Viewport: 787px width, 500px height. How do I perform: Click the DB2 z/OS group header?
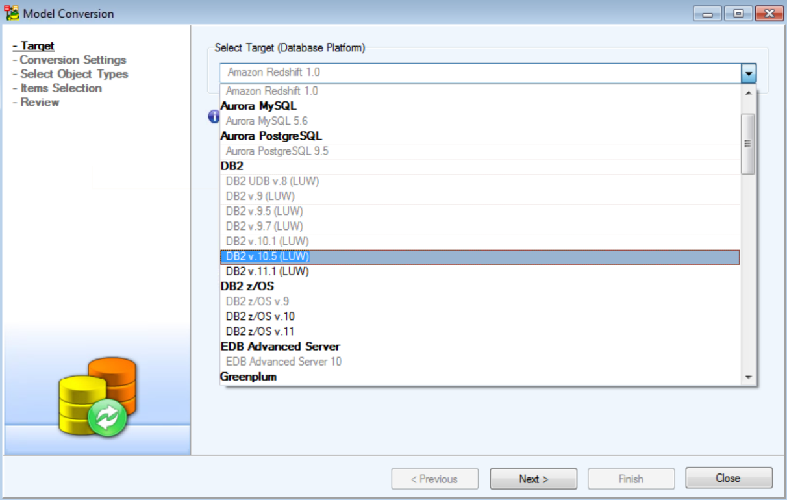coord(481,286)
